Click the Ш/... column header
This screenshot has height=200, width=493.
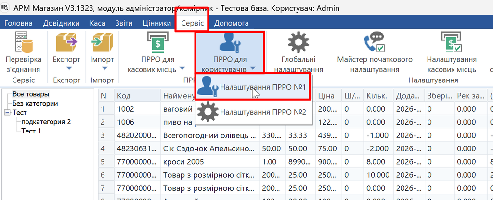coord(353,96)
